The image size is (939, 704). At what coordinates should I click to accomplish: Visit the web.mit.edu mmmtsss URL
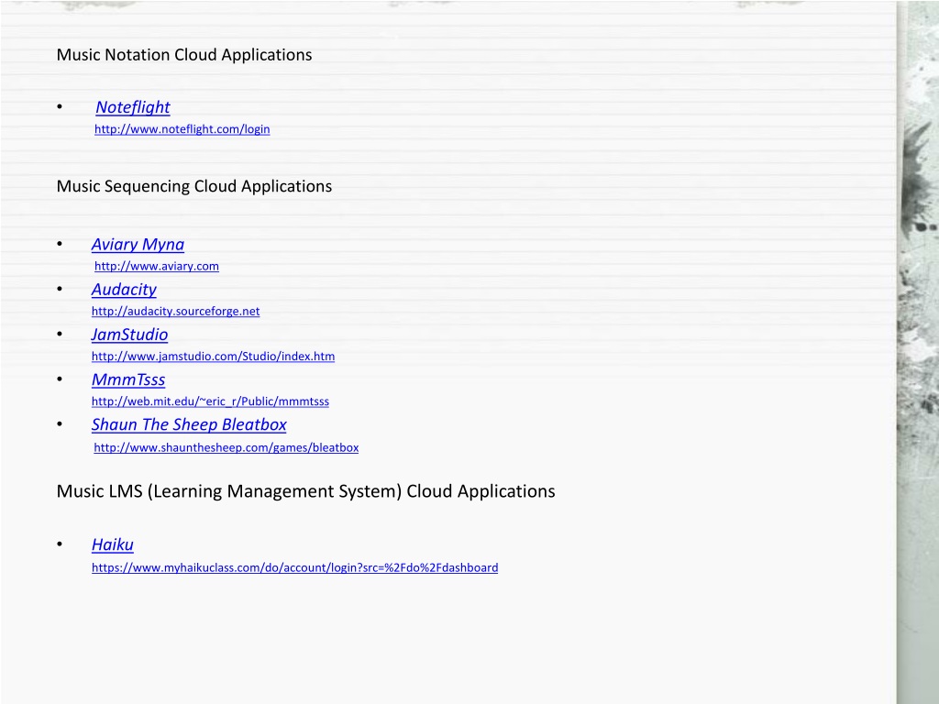tap(210, 401)
